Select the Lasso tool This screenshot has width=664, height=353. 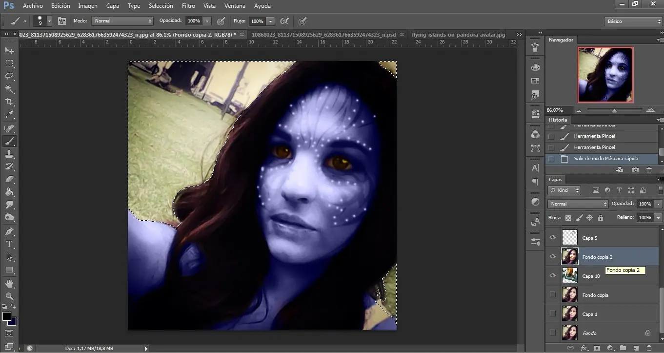click(9, 76)
